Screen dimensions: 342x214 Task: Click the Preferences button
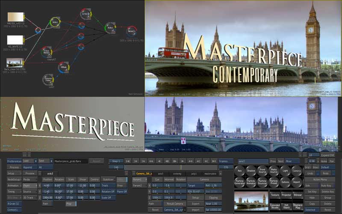[14, 161]
